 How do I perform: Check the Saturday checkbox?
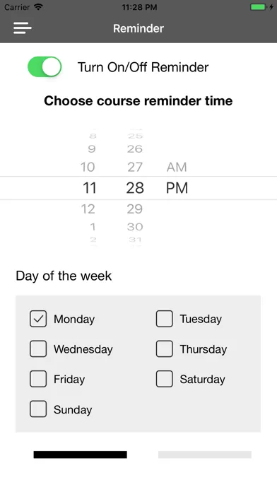[x=165, y=379]
